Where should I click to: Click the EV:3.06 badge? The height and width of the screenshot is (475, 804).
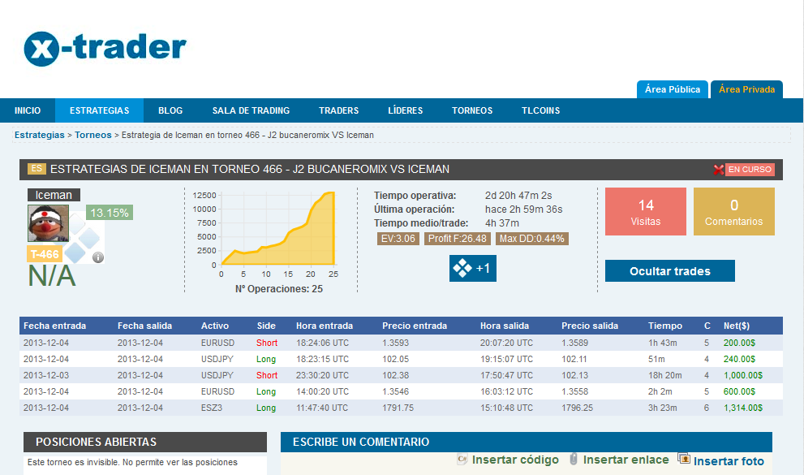tap(398, 239)
